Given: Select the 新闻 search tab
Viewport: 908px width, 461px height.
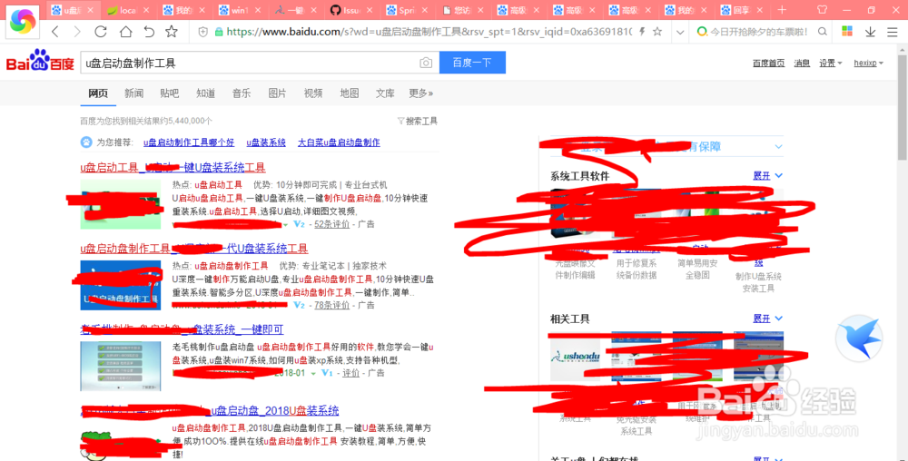Looking at the screenshot, I should (x=133, y=93).
